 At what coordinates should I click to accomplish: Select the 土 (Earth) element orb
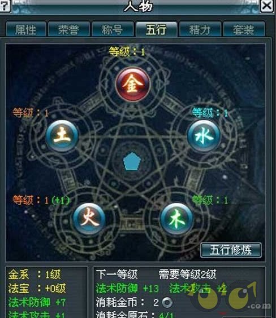[x=62, y=136]
